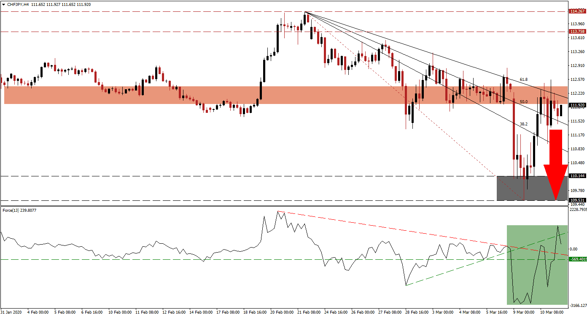The image size is (587, 317).
Task: Click the 12 Feb 16:00 time label
Action: (174, 313)
